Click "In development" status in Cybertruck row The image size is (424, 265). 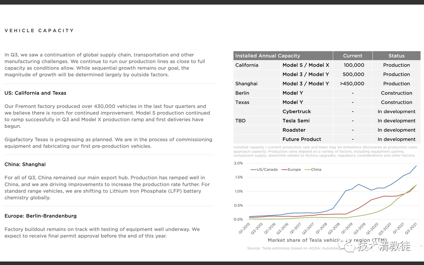point(397,112)
